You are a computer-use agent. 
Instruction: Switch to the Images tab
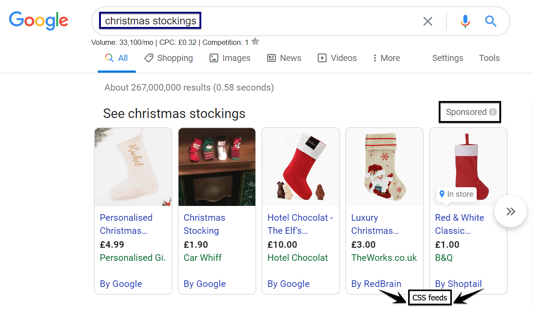230,58
